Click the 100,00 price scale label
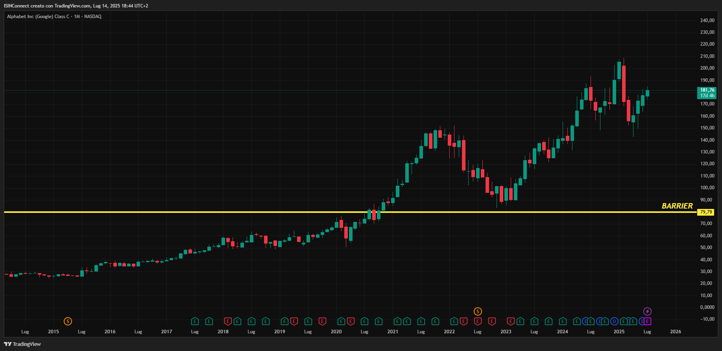This screenshot has height=351, width=722. 707,188
